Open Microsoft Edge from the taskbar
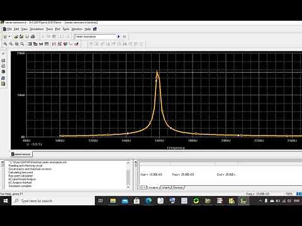Image resolution: width=302 pixels, height=226 pixels. 148,201
